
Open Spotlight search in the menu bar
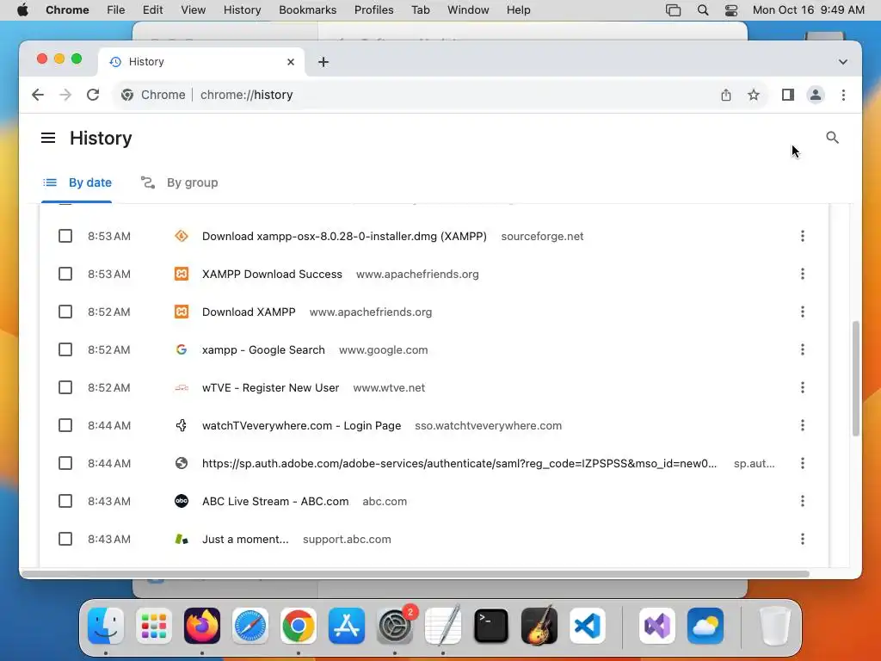tap(702, 10)
